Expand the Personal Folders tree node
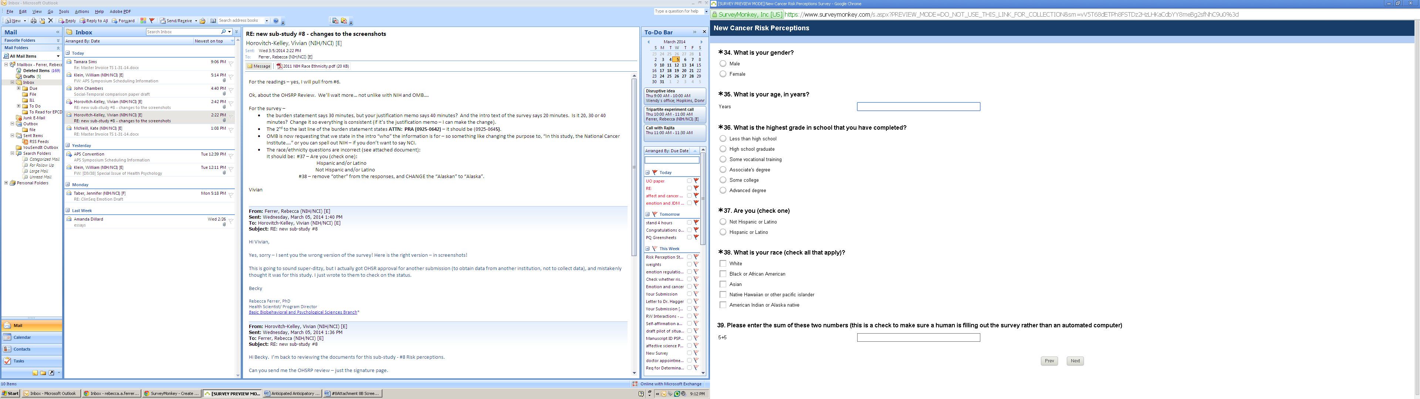 6,183
